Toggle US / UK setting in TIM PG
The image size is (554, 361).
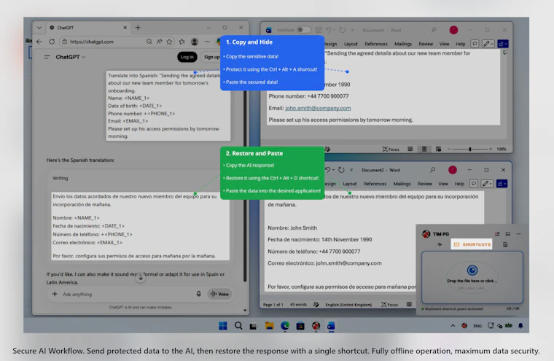coord(512,308)
